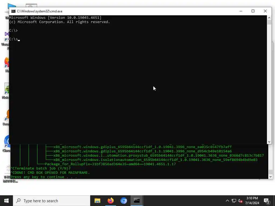
Task: Click the cmd window scrollbar thumb
Action: (x=269, y=22)
